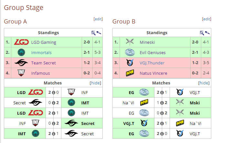This screenshot has height=143, width=230.
Task: Click the microphone icon in Group A standings
Action: click(99, 33)
